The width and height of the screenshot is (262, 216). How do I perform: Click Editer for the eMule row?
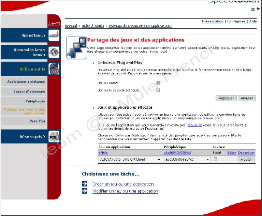pos(232,153)
